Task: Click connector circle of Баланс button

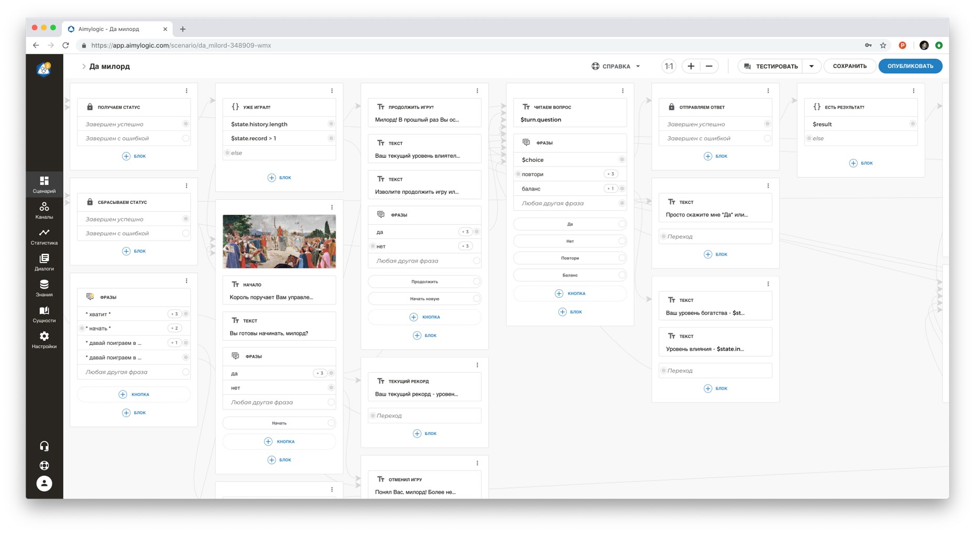Action: pyautogui.click(x=622, y=275)
